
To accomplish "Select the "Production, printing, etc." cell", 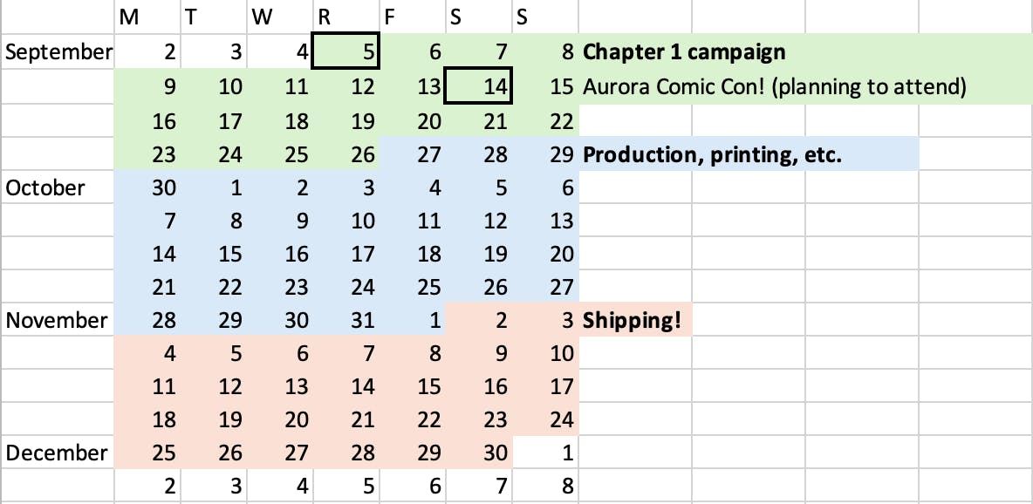I will pyautogui.click(x=712, y=155).
